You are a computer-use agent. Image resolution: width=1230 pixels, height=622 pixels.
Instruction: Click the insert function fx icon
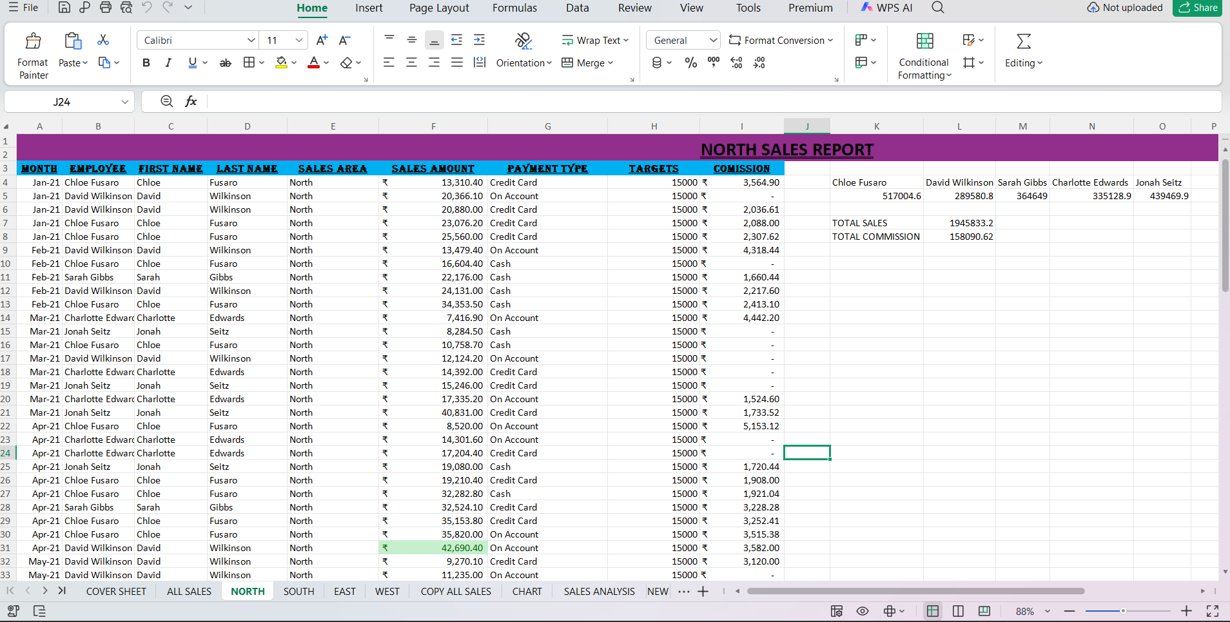pyautogui.click(x=191, y=101)
